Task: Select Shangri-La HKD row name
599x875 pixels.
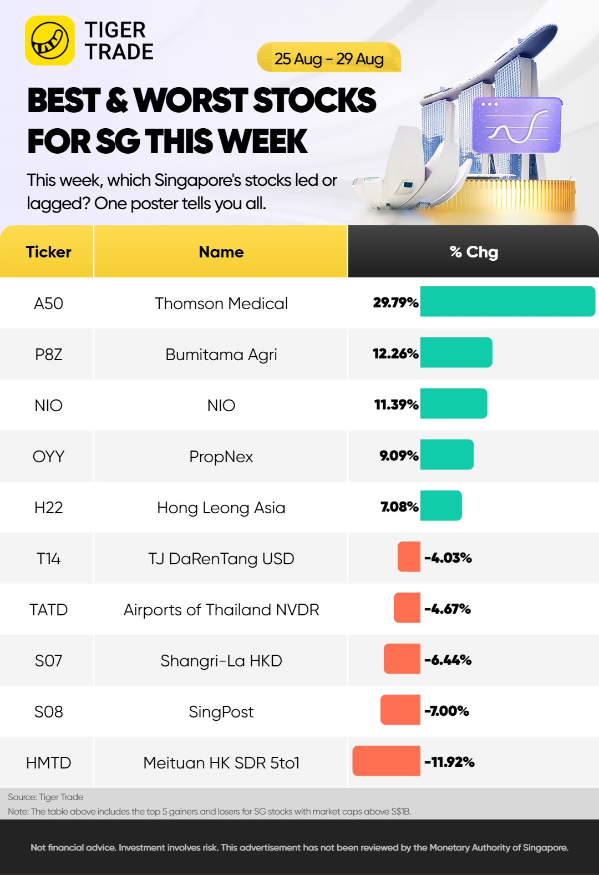Action: (x=221, y=661)
